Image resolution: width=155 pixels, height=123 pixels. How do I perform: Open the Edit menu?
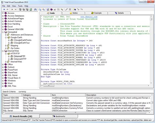pyautogui.click(x=9, y=6)
